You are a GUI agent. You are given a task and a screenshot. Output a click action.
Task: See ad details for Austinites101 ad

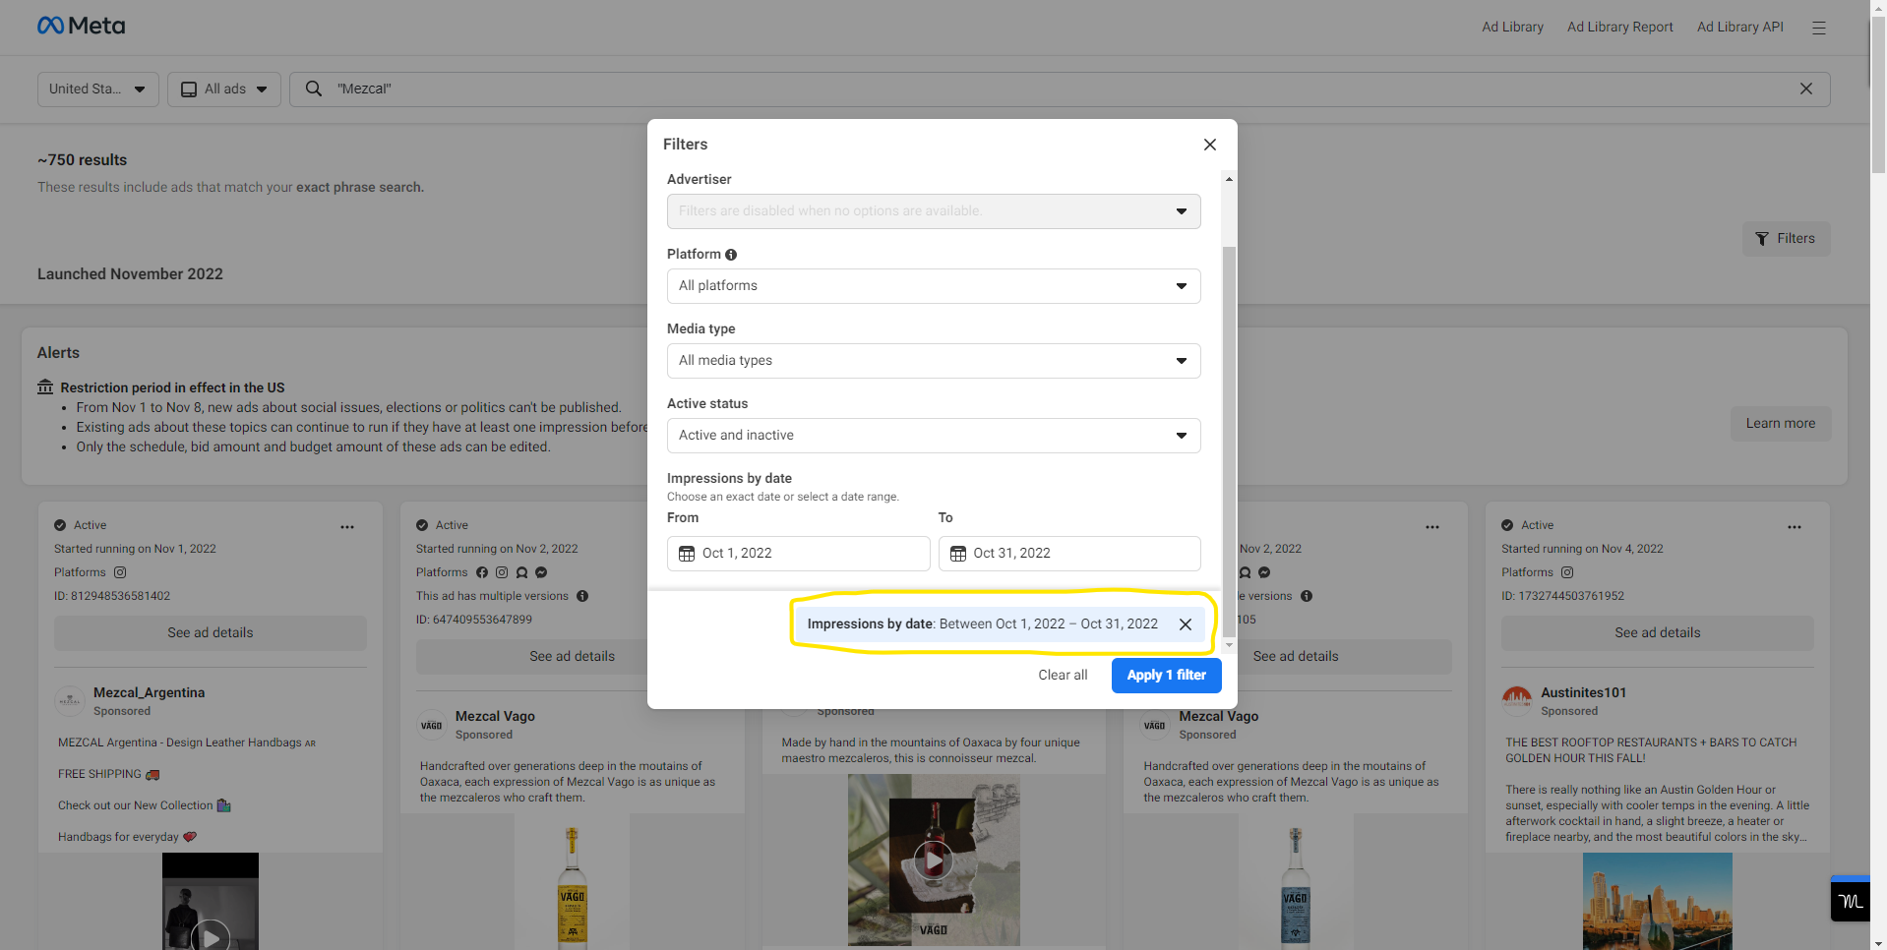pyautogui.click(x=1658, y=633)
